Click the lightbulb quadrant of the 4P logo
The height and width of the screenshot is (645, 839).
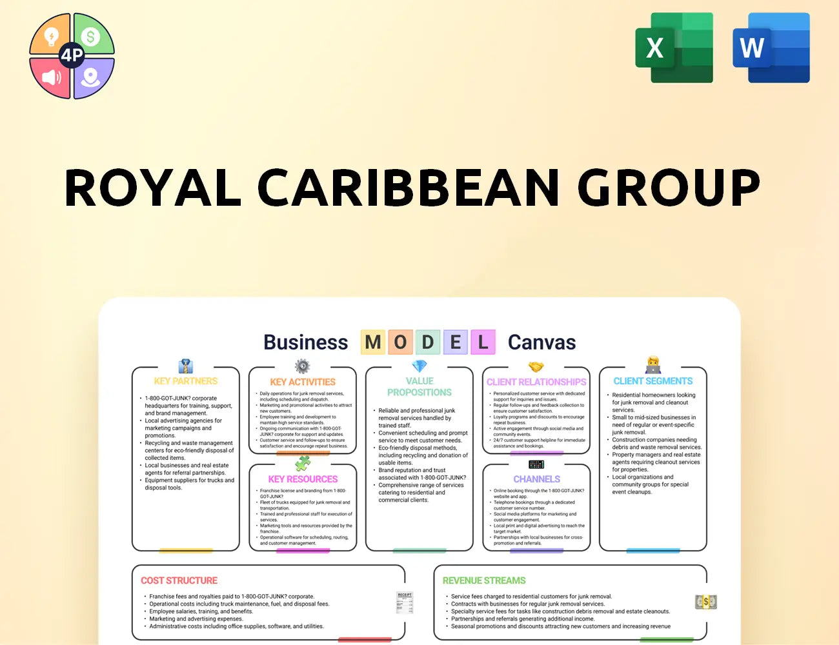(52, 35)
